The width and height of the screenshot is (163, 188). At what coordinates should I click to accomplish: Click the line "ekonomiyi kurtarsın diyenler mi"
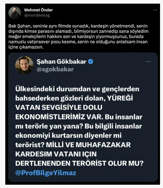point(68,135)
